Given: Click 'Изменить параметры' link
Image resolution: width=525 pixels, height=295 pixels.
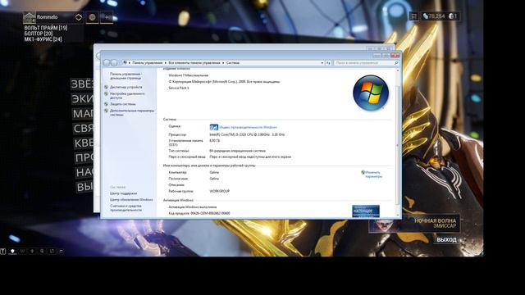Looking at the screenshot, I should [x=373, y=175].
